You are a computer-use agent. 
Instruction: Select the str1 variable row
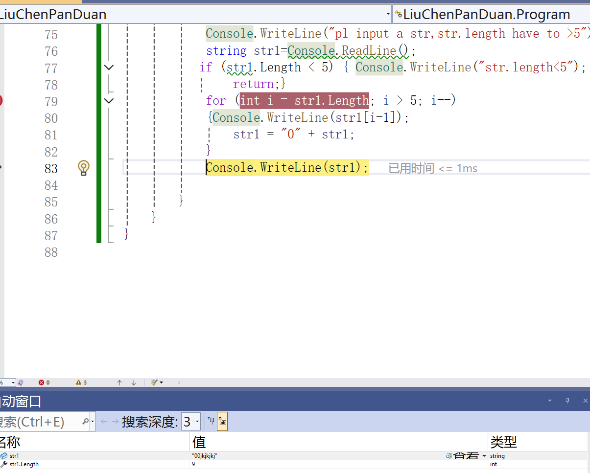tap(294, 456)
